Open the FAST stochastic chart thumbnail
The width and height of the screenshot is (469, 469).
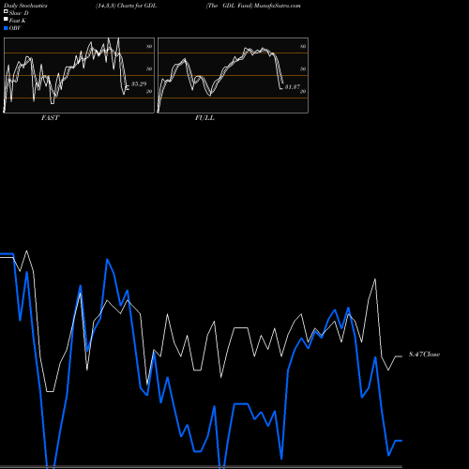[x=79, y=75]
